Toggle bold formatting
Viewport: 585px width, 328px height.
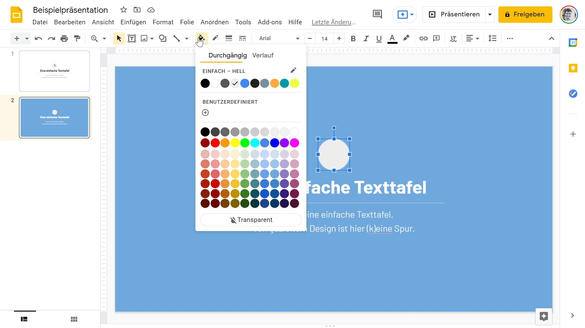click(353, 38)
